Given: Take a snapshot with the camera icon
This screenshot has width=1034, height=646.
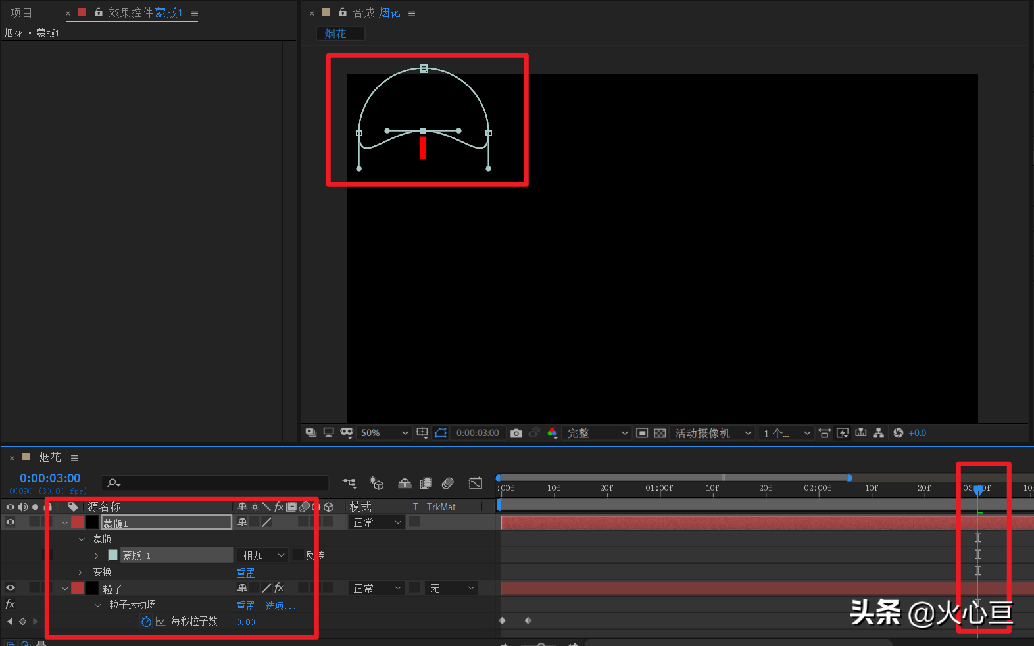Looking at the screenshot, I should click(x=516, y=433).
